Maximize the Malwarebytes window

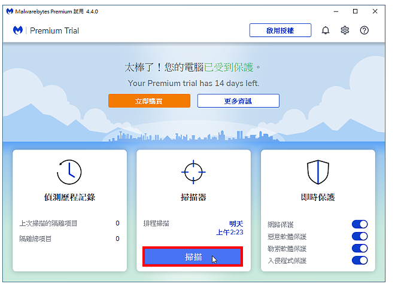click(x=355, y=11)
